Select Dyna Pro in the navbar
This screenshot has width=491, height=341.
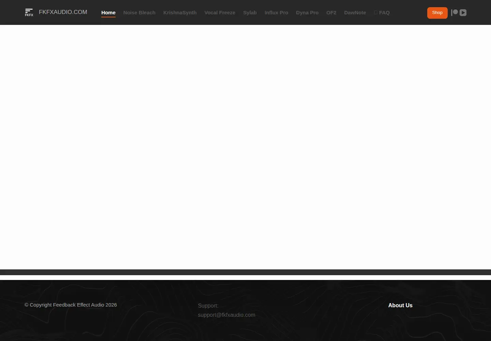[x=307, y=13]
